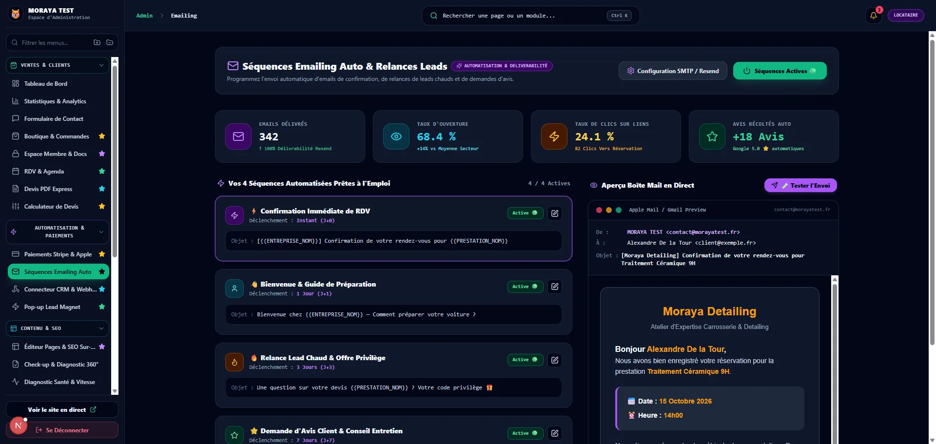The image size is (936, 444).
Task: Click the Moraya Test cat logo
Action: (x=16, y=14)
